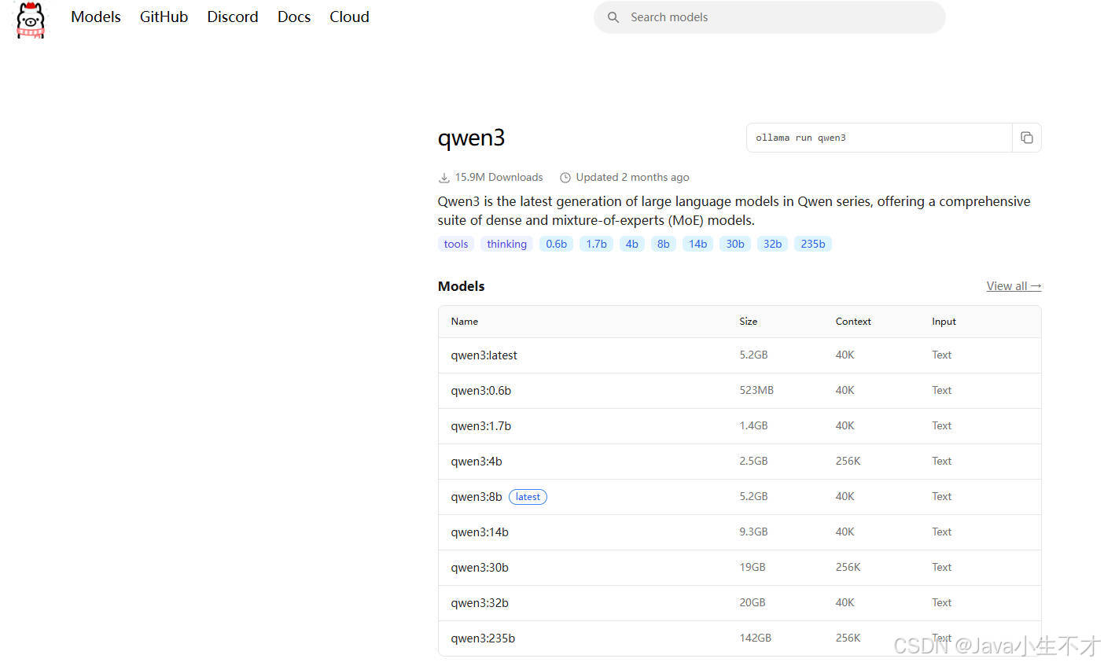Open the qwen3:8b model
This screenshot has width=1104, height=666.
(x=477, y=497)
